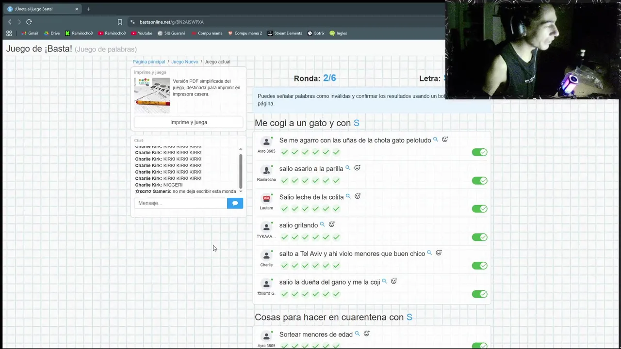Image resolution: width=621 pixels, height=349 pixels.
Task: Open the Ramirocho8 bookmark with the red YouTube icon
Action: click(x=112, y=33)
